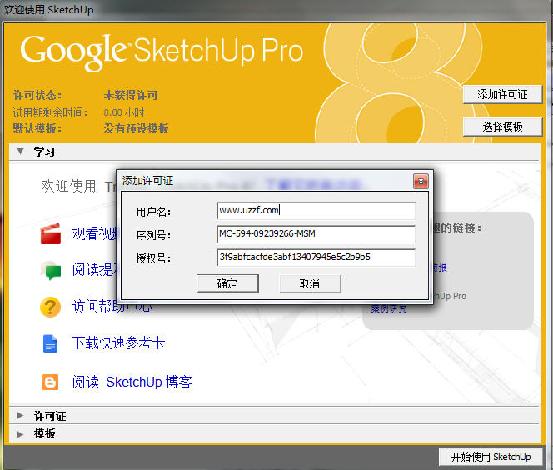The height and width of the screenshot is (470, 553).
Task: Open the 下载快速参考卡 link
Action: coord(118,342)
